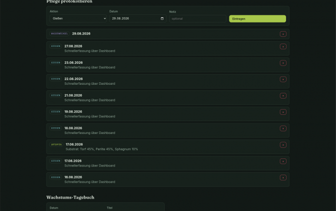
Task: Delete the Gießen entry from 17.08.2026
Action: [x=283, y=161]
